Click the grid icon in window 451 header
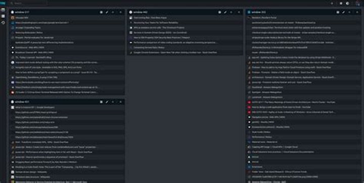364x183 pixels. pyautogui.click(x=102, y=102)
